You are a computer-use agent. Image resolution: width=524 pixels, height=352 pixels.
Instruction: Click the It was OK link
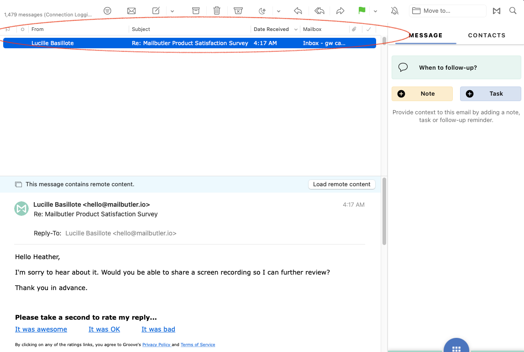pyautogui.click(x=104, y=329)
